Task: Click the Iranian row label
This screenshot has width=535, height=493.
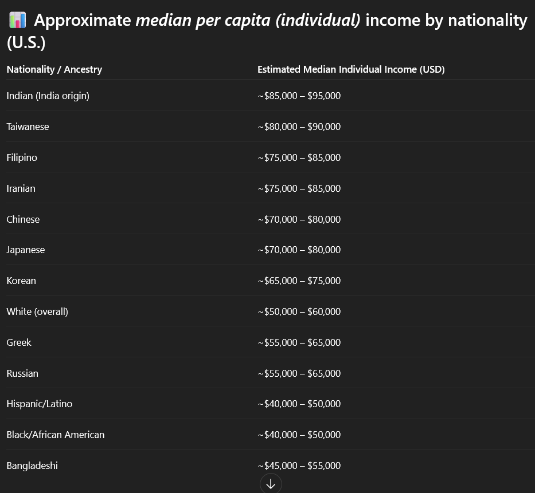Action: tap(21, 188)
